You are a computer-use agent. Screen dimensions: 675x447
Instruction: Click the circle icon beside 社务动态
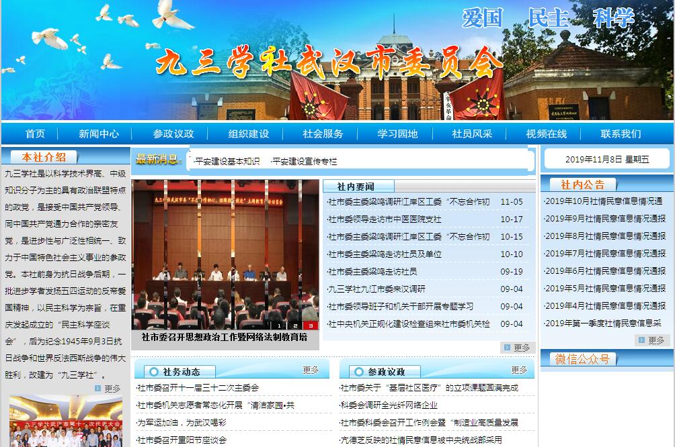click(153, 371)
